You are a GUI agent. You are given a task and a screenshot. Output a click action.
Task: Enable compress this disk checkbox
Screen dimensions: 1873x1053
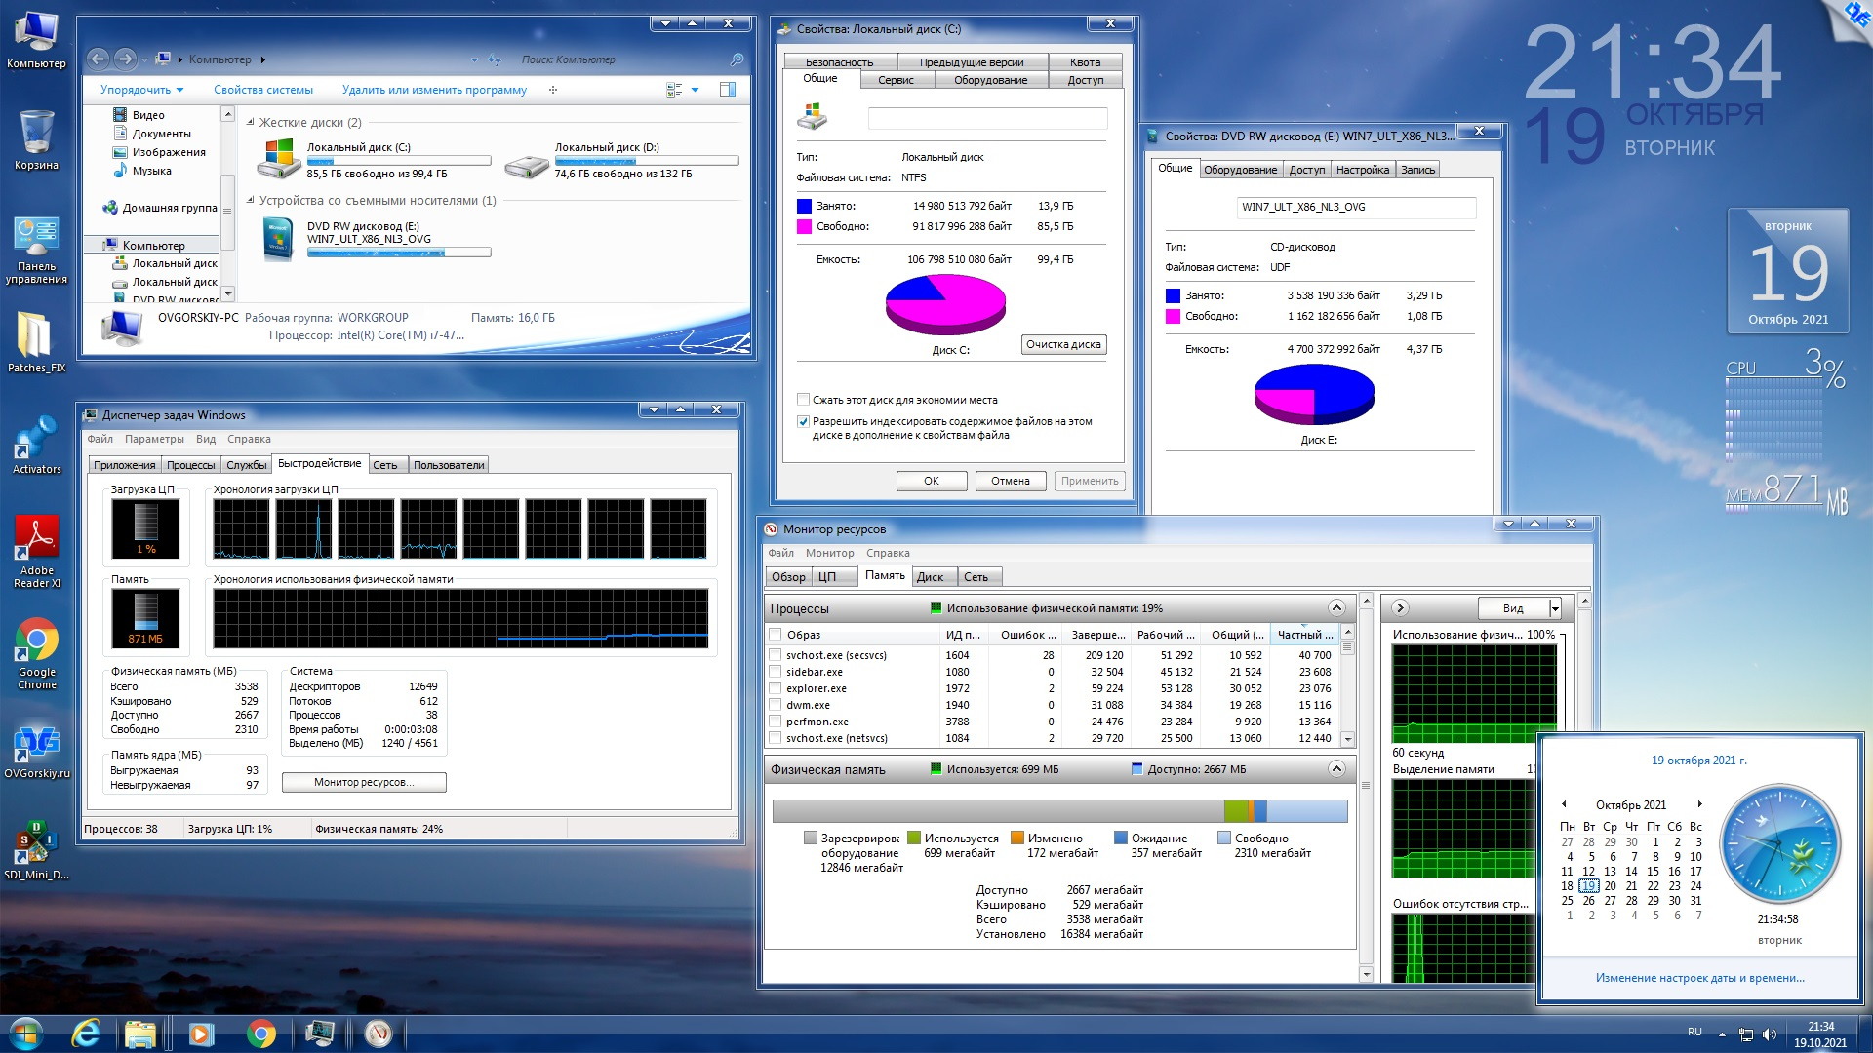pyautogui.click(x=803, y=400)
